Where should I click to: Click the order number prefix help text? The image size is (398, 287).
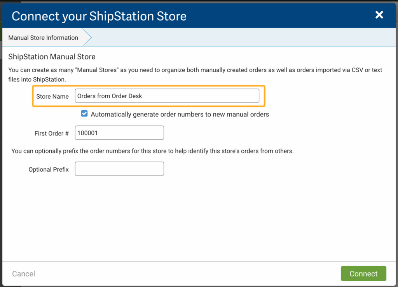click(x=152, y=151)
